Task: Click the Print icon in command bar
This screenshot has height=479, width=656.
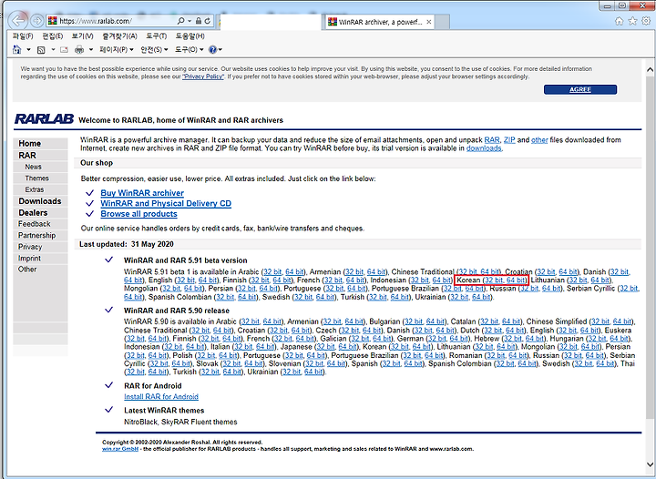Action: click(79, 50)
